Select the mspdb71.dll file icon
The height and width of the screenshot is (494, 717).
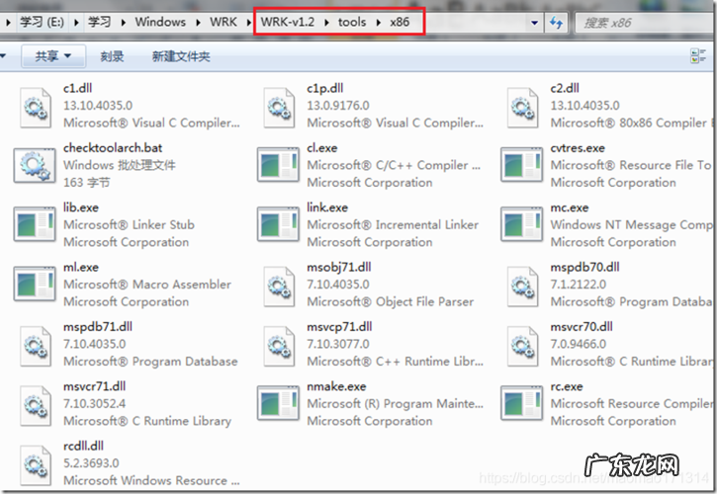point(36,347)
